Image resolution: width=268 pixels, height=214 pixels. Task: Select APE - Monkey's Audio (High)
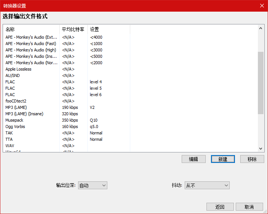coord(31,50)
